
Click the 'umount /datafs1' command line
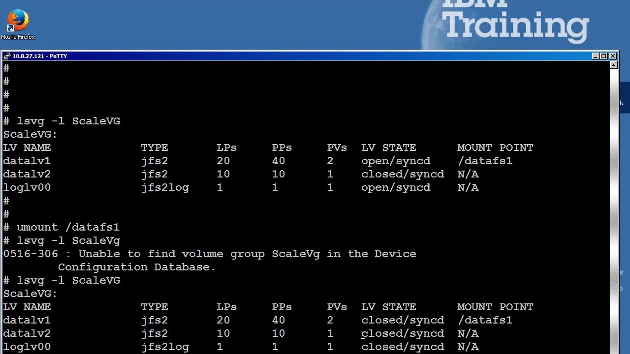(x=61, y=227)
